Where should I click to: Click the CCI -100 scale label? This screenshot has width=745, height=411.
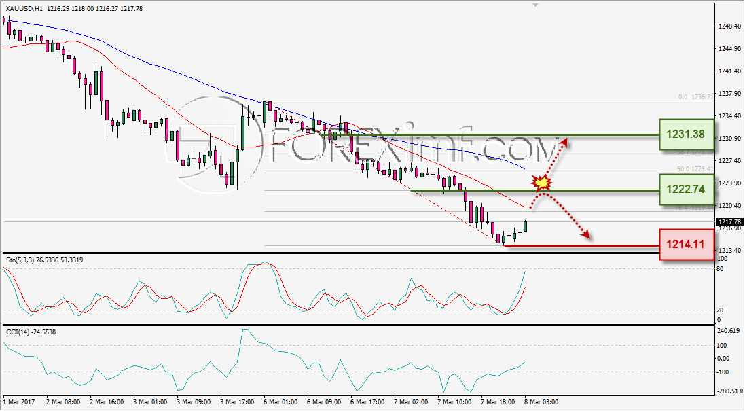point(723,372)
